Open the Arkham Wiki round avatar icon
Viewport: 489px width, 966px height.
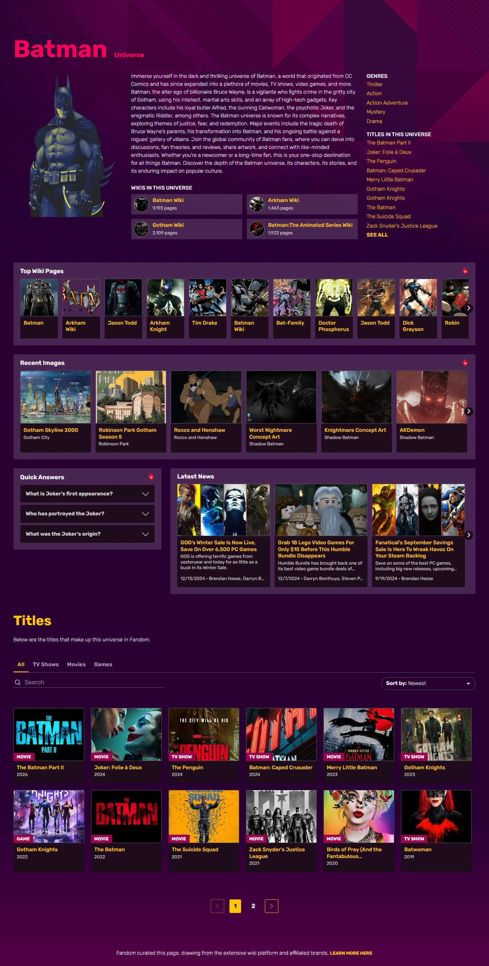pos(257,204)
